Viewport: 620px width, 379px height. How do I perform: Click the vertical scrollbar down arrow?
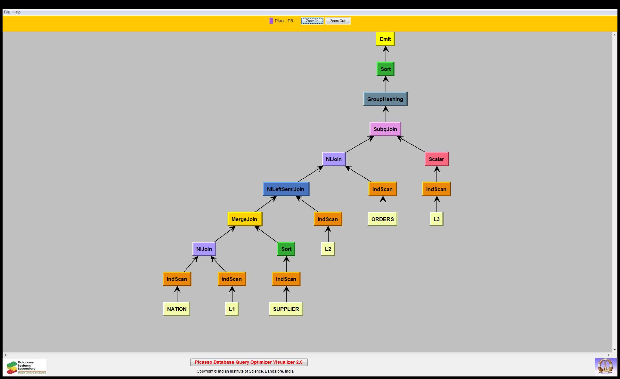pos(615,350)
